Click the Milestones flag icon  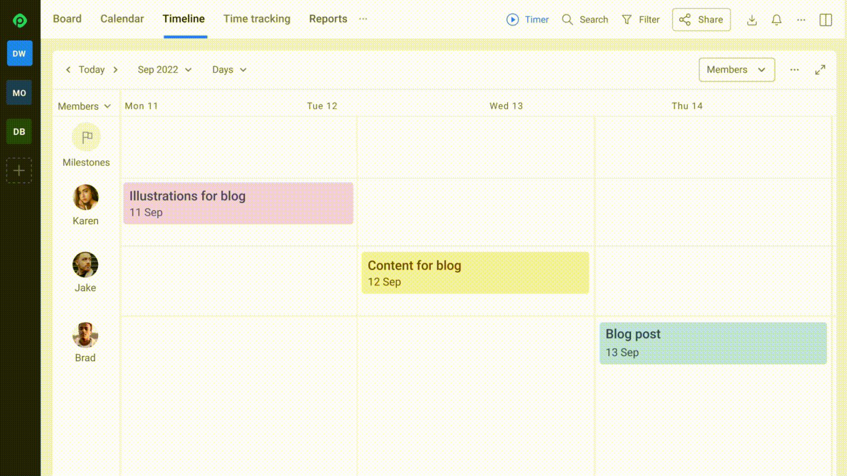tap(86, 138)
